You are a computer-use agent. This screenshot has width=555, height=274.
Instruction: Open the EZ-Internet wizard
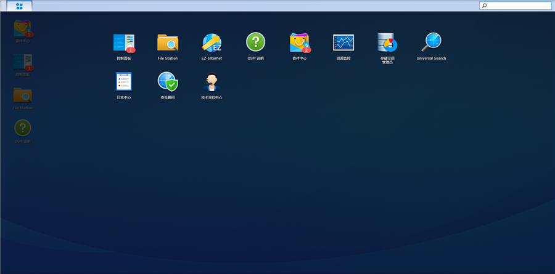point(212,42)
